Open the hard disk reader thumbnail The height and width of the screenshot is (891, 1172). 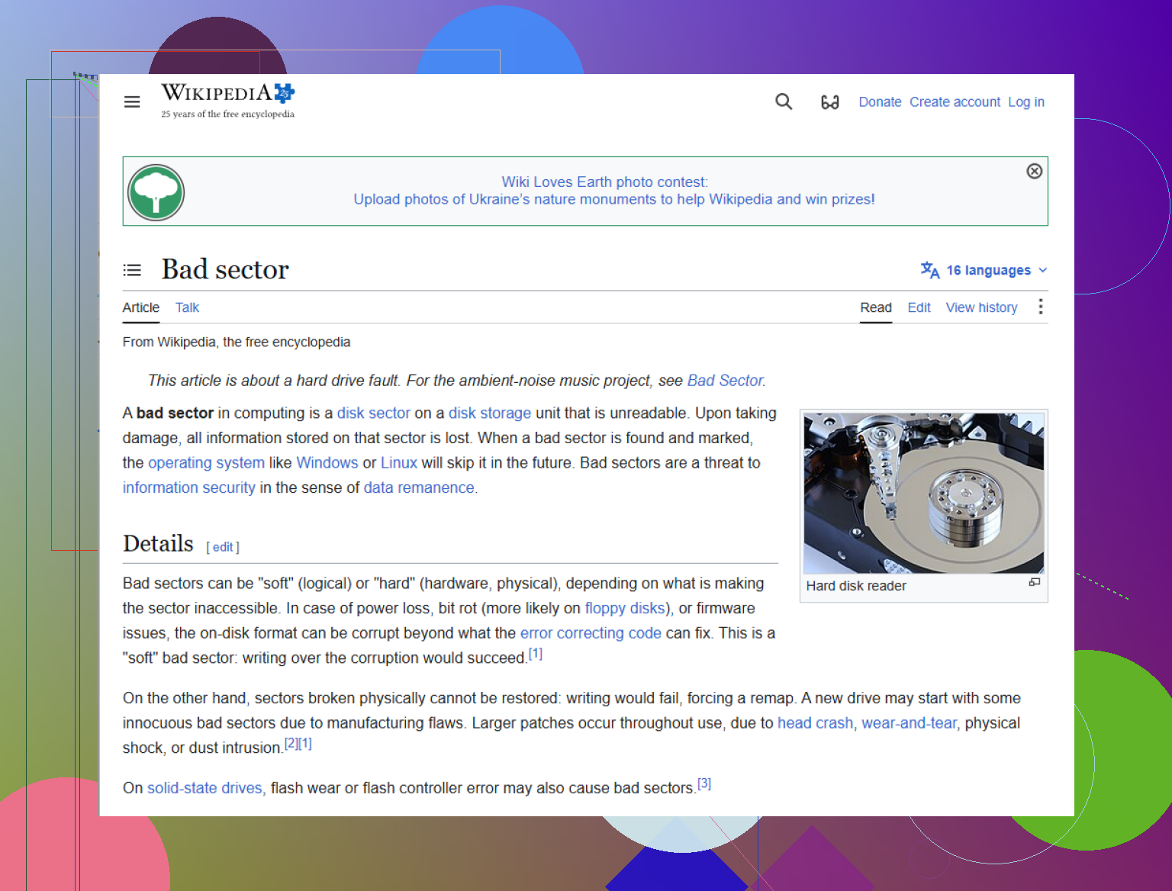pyautogui.click(x=924, y=493)
